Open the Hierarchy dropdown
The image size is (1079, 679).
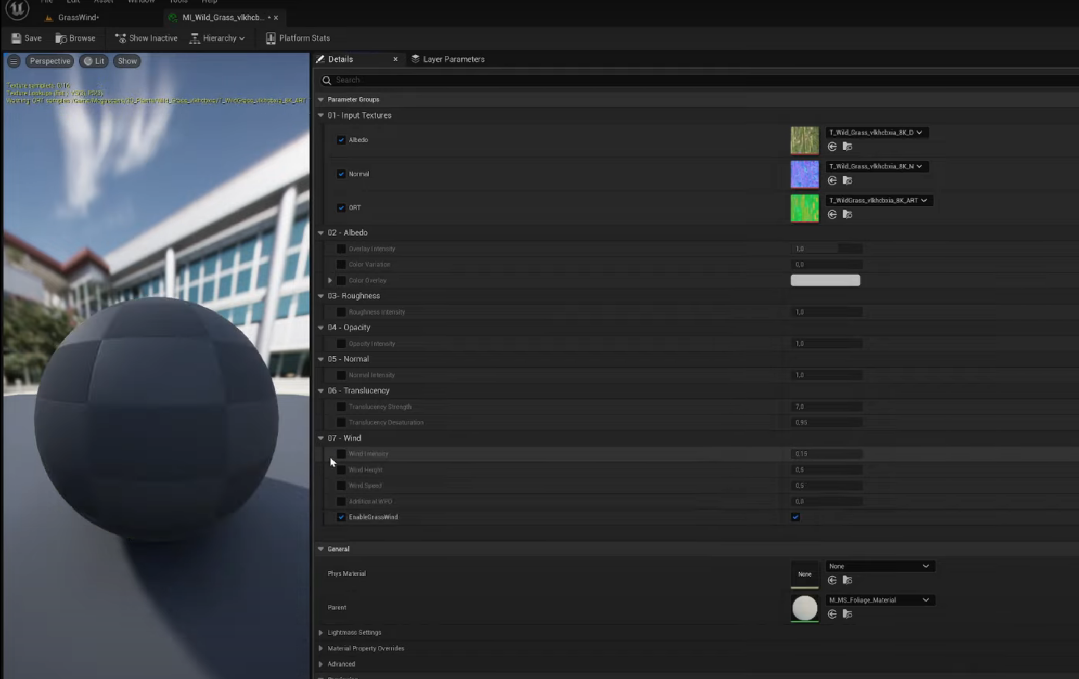(x=217, y=38)
